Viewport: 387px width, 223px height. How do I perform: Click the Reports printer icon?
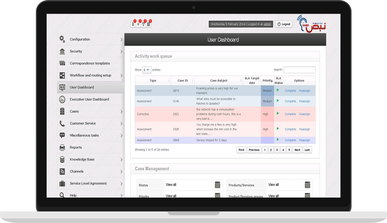(62, 147)
